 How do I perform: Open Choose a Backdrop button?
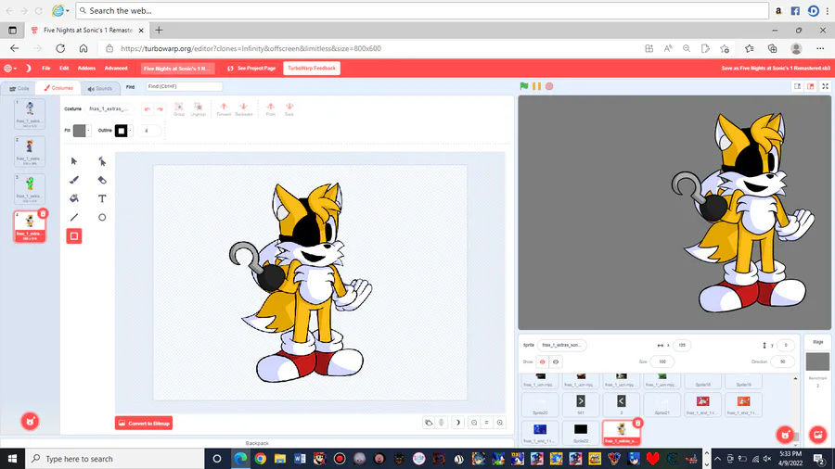818,435
